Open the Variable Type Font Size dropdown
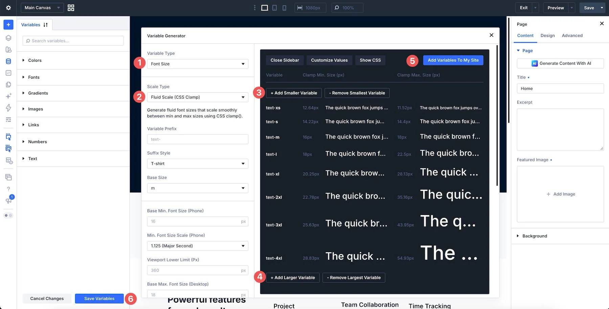 click(198, 64)
